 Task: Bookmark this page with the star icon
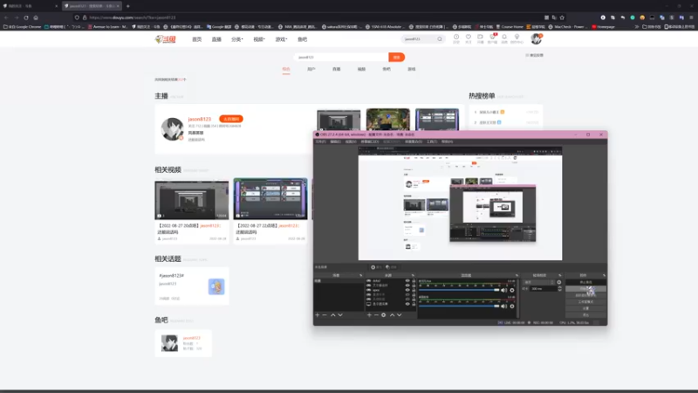click(562, 17)
